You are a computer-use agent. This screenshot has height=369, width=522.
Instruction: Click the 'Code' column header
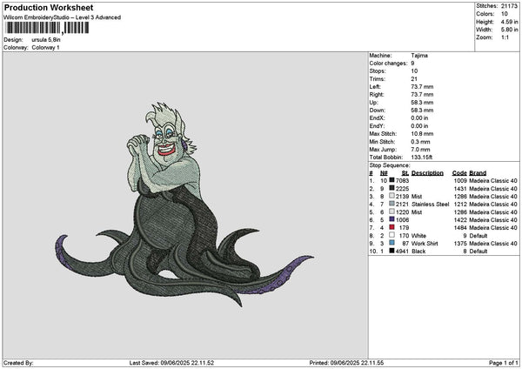click(459, 173)
